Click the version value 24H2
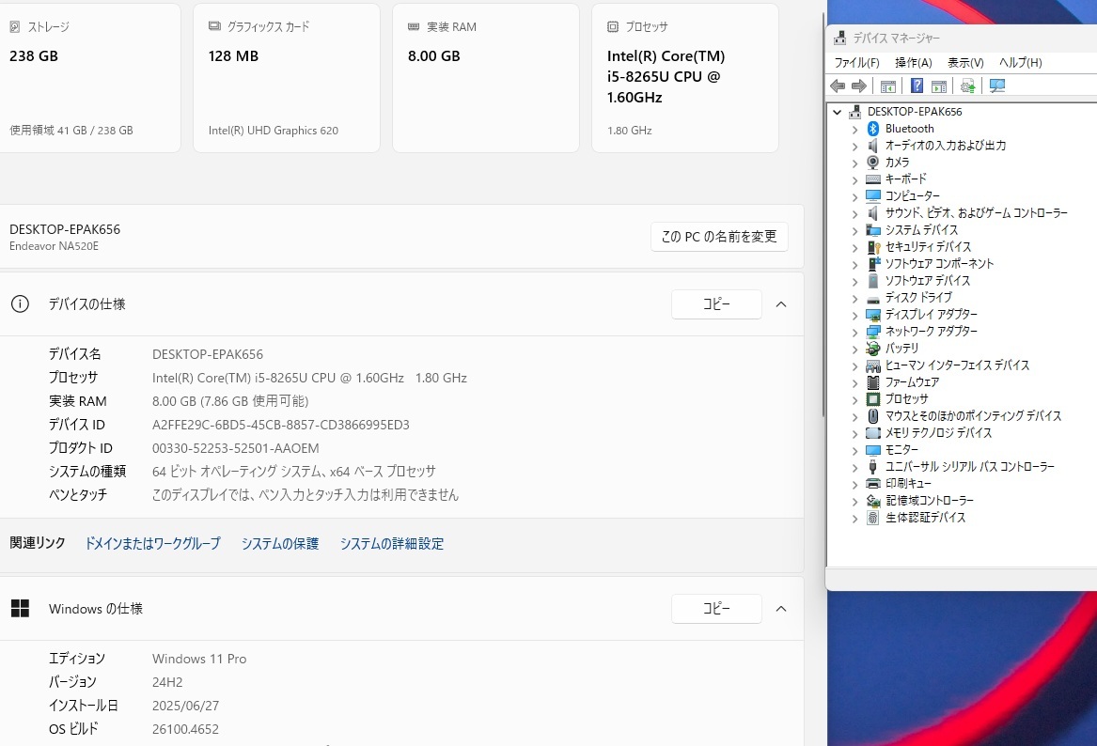Viewport: 1097px width, 746px height. [x=167, y=682]
